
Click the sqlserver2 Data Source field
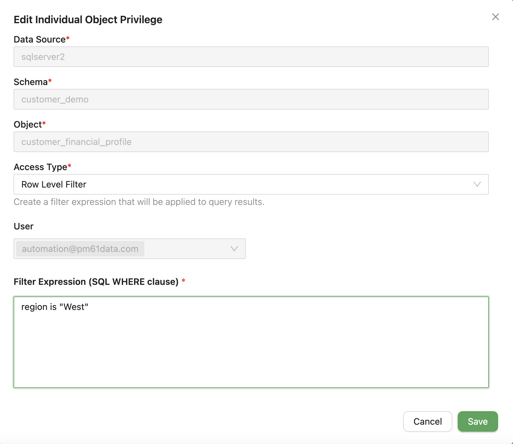click(251, 57)
